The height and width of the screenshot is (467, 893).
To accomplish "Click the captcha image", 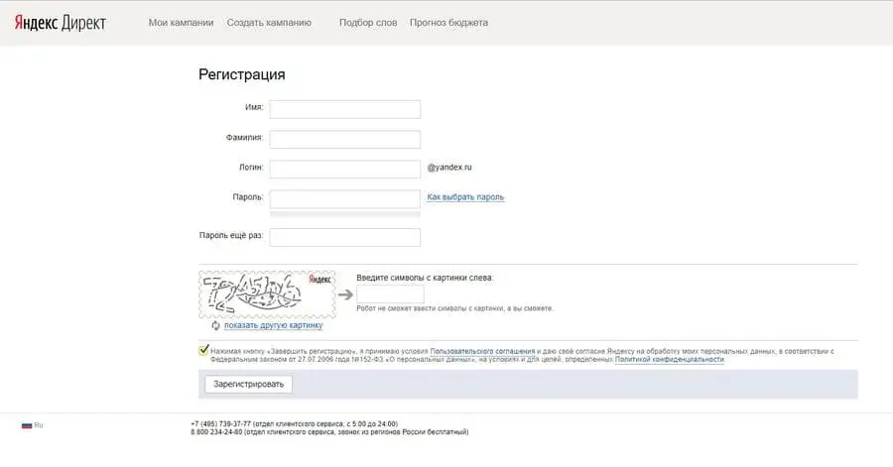I will (x=267, y=294).
